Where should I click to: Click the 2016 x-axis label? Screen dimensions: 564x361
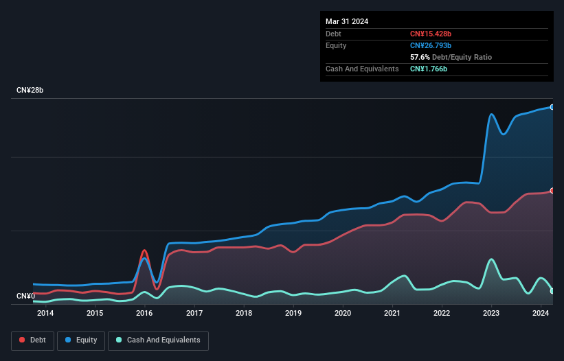pyautogui.click(x=144, y=313)
